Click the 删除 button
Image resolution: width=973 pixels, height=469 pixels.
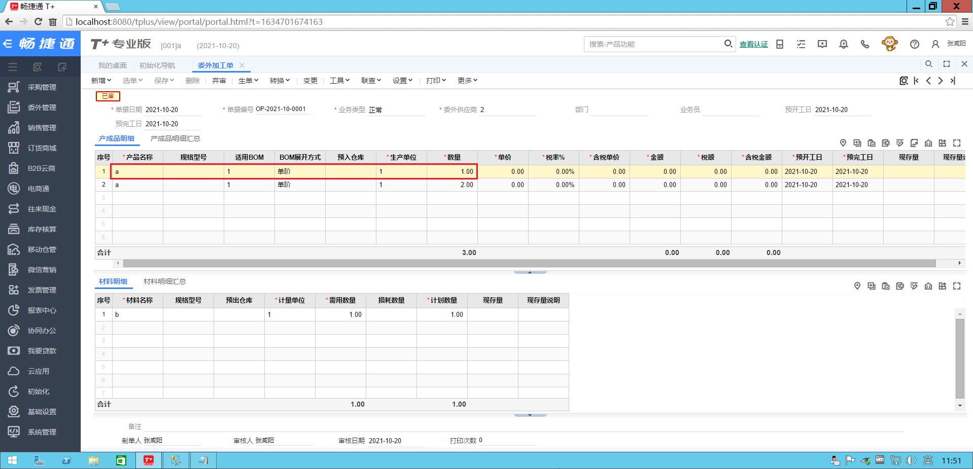click(192, 81)
